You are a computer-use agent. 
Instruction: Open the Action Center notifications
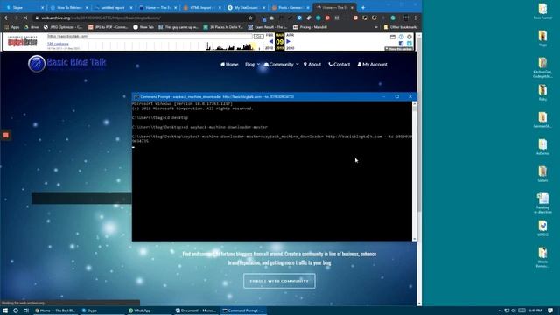coord(550,311)
